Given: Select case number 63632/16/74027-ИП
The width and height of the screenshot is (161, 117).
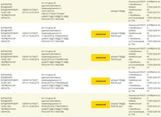Looking at the screenshot, I should click(x=31, y=35).
